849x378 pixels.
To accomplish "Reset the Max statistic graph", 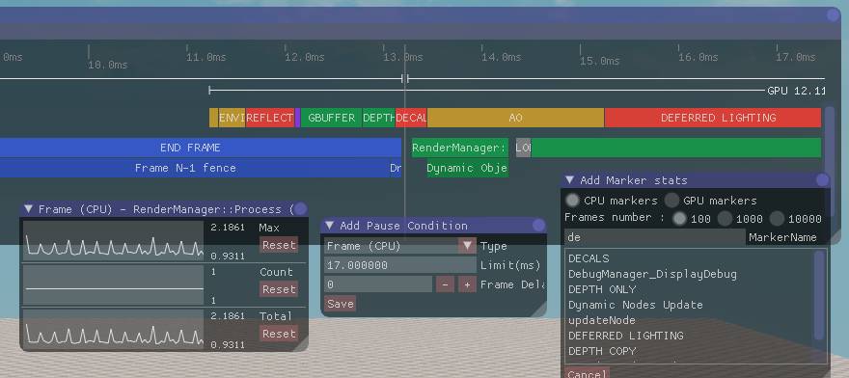I will [x=279, y=245].
